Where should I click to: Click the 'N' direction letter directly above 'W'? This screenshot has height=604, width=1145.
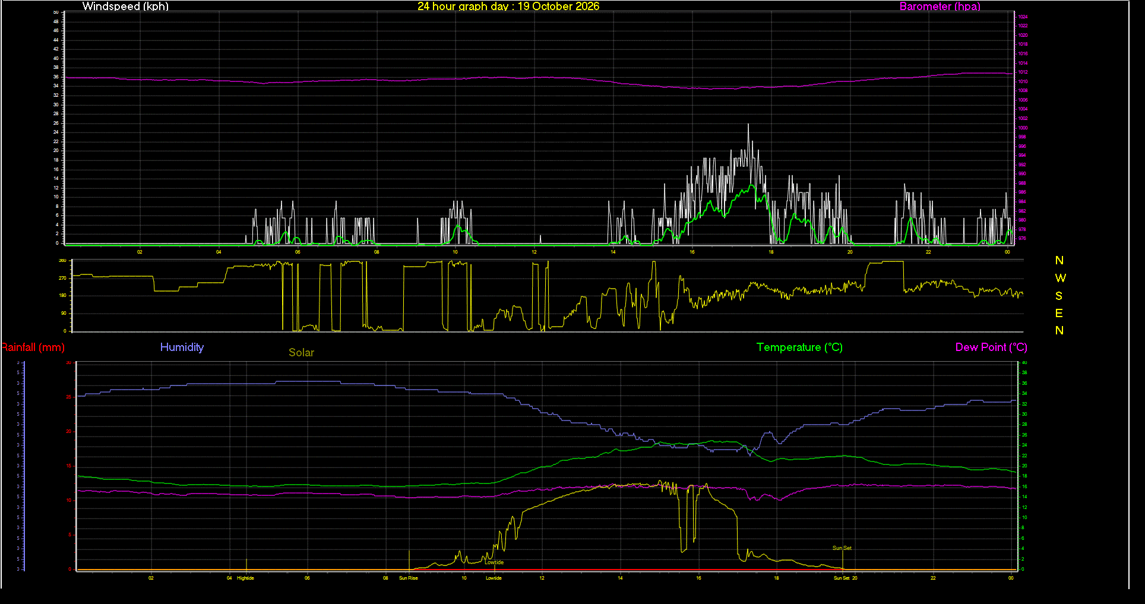tap(1059, 261)
